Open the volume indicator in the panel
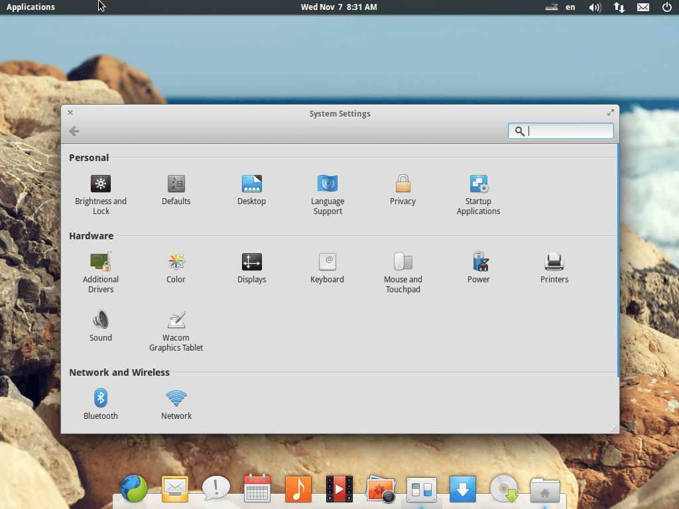 pyautogui.click(x=595, y=7)
